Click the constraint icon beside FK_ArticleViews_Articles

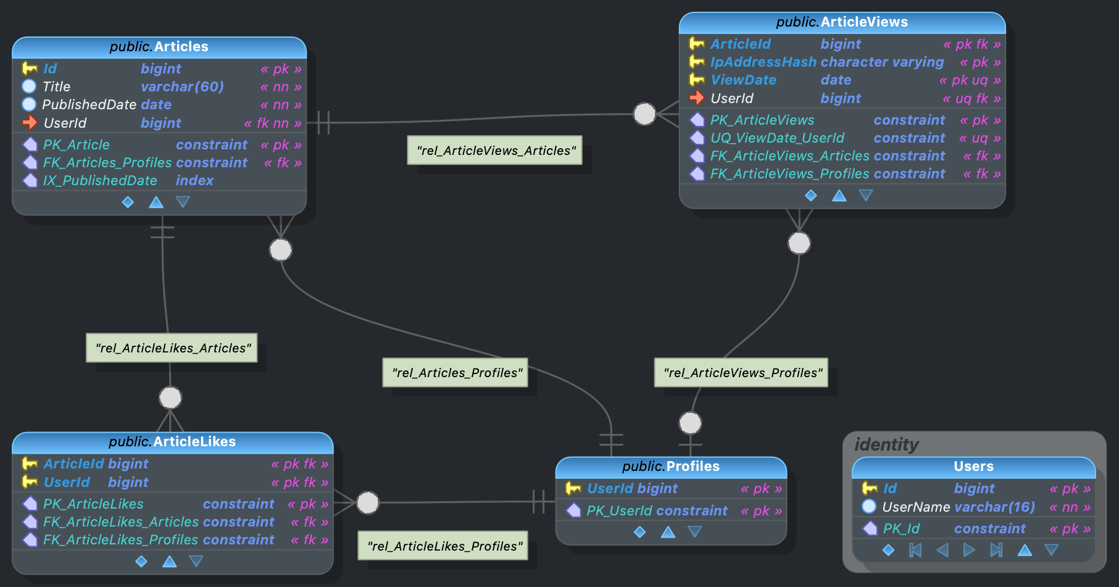tap(697, 156)
